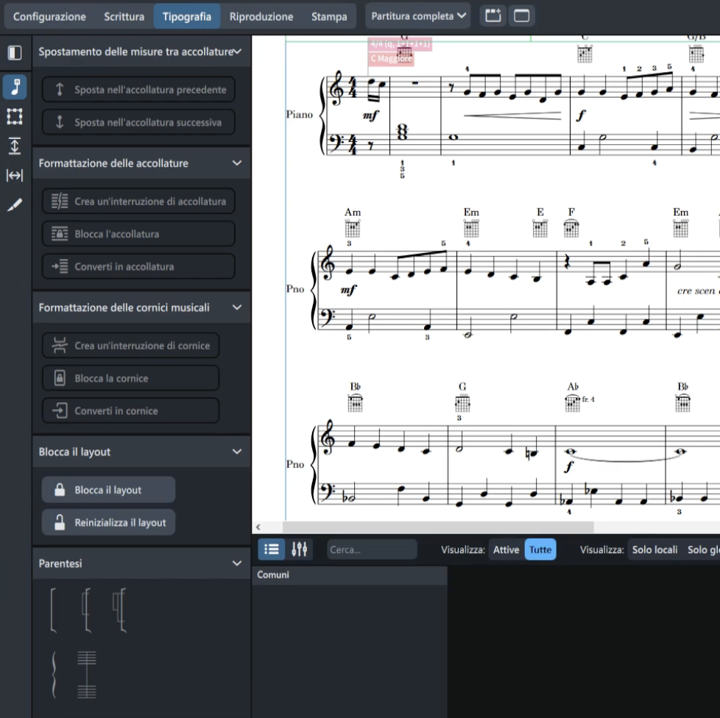Select the Graphic Editing note icon in sidebar

(15, 87)
